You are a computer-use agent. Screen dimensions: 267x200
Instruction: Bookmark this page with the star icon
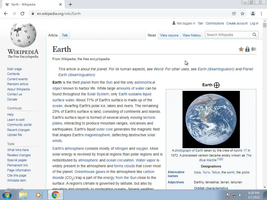[x=242, y=14]
